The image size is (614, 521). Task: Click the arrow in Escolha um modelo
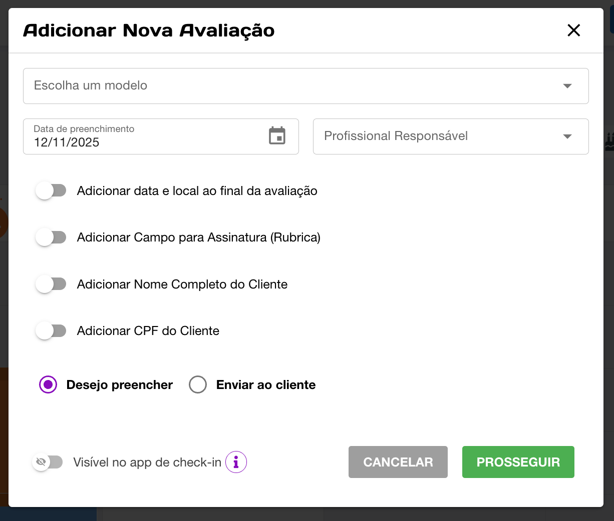point(567,86)
